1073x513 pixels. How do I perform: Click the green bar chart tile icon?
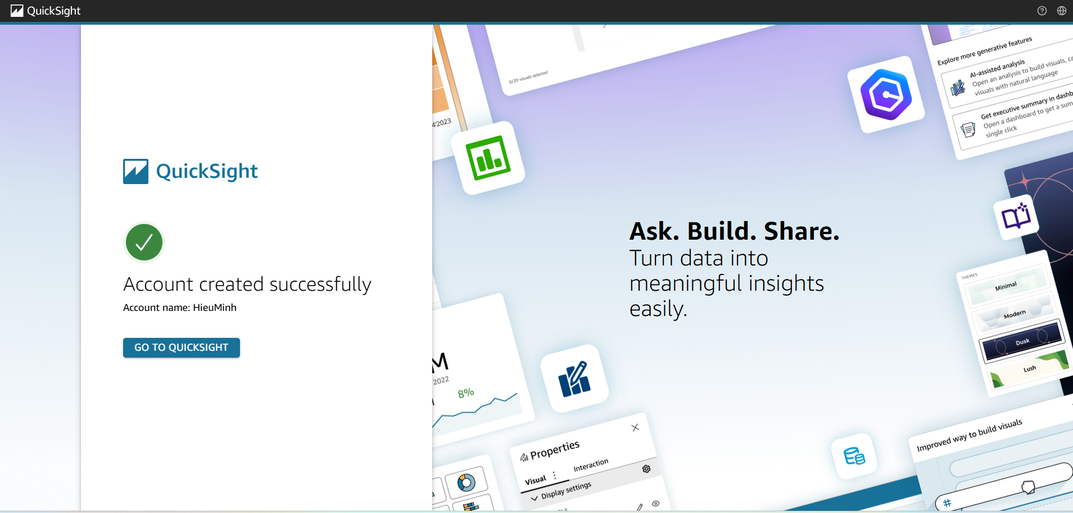click(488, 158)
